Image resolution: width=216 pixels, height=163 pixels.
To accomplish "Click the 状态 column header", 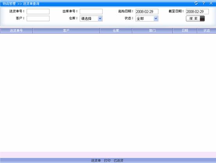I will click(x=207, y=30).
